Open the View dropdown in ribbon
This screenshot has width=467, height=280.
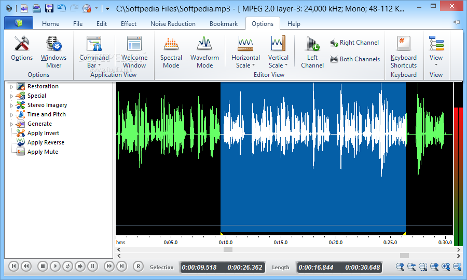click(x=436, y=52)
